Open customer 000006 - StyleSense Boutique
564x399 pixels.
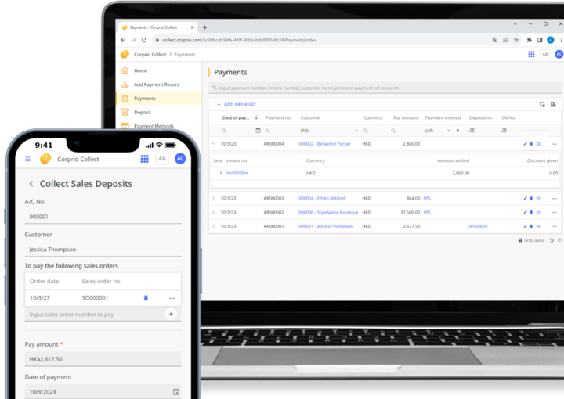point(328,213)
